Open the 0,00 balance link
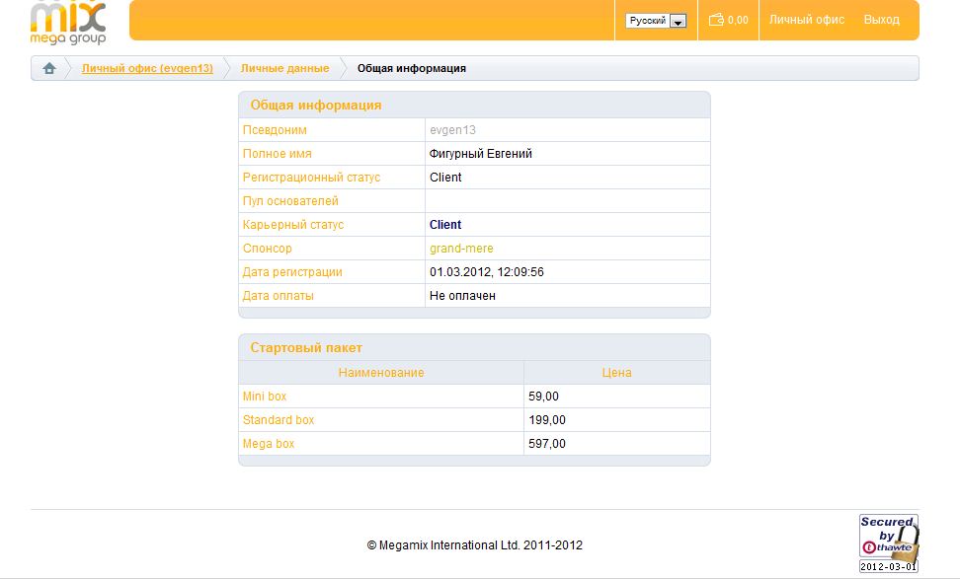Screen dimensions: 960x579 click(x=738, y=20)
